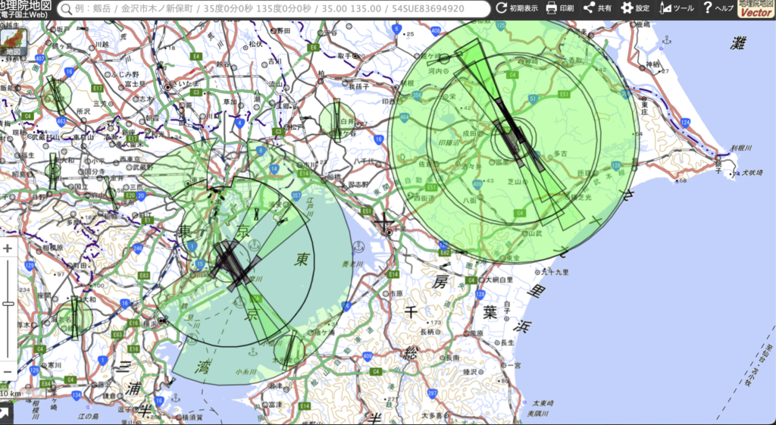776x425 pixels.
Task: Click the 養老川 river label
Action: pyautogui.click(x=352, y=264)
